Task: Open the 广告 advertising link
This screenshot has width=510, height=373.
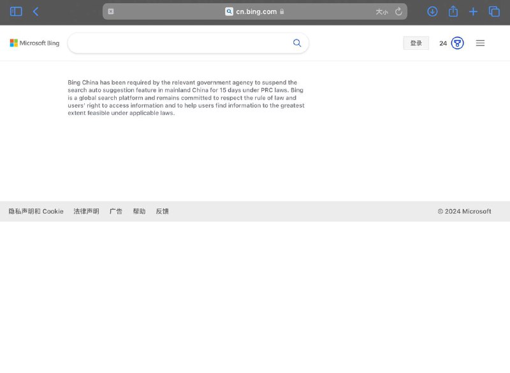Action: [x=116, y=211]
